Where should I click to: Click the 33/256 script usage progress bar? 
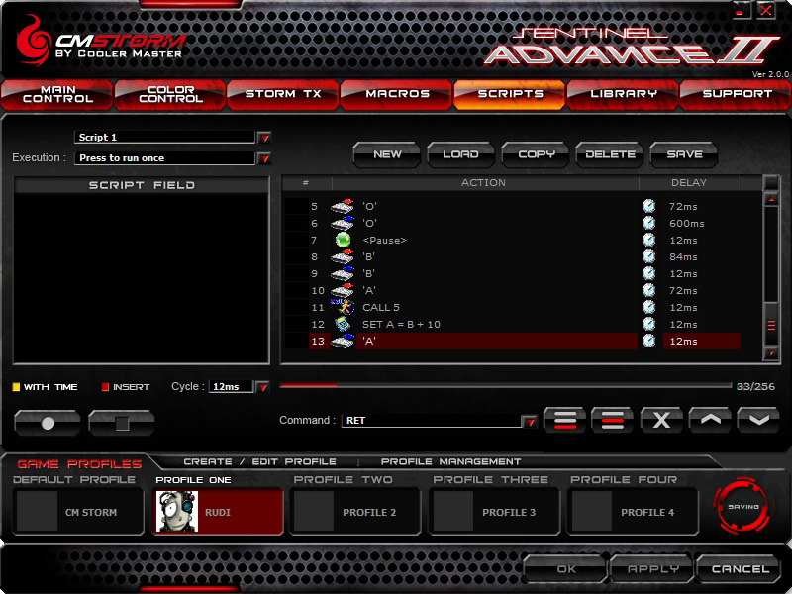click(x=505, y=386)
